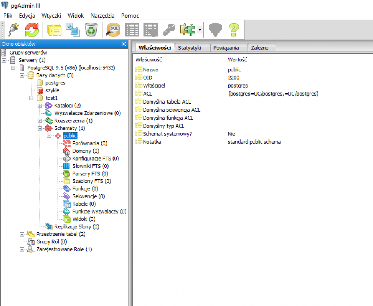Select Grupy serwerów tree root
Image resolution: width=373 pixels, height=306 pixels.
[28, 53]
